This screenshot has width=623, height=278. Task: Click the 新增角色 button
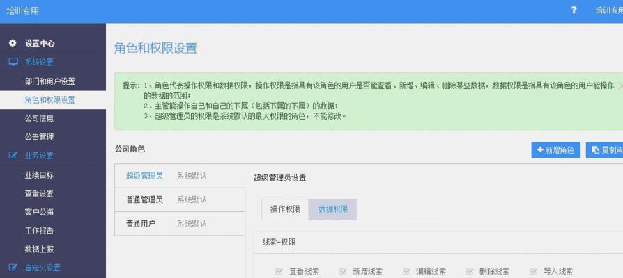tap(555, 150)
